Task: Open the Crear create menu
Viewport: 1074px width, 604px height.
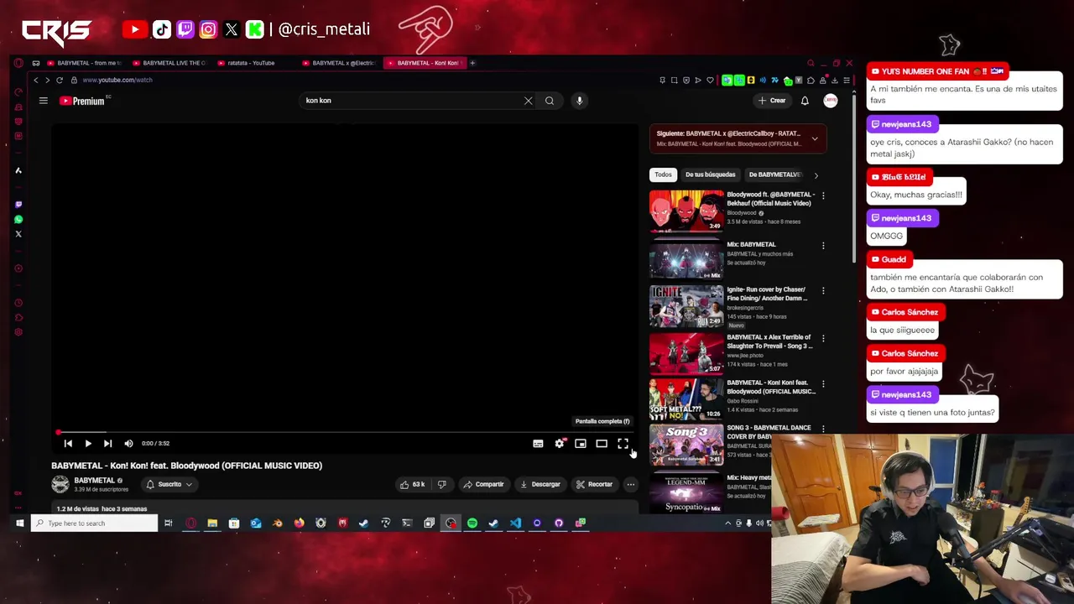Action: tap(772, 101)
